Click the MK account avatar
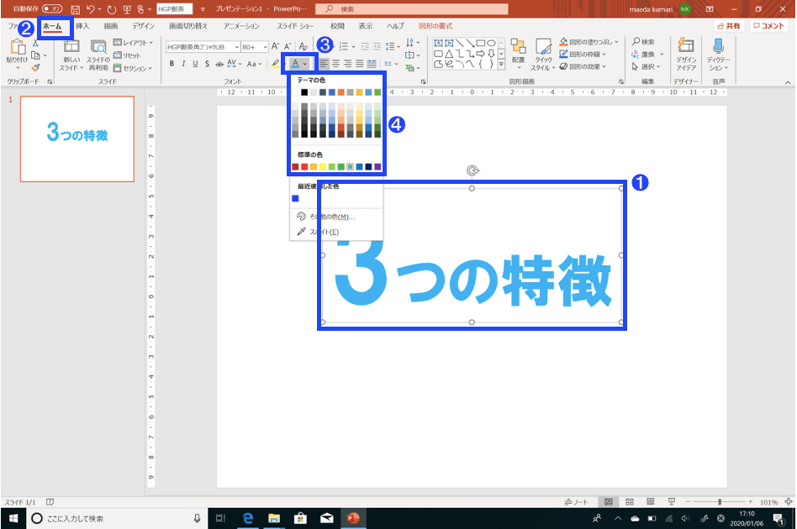Viewport: 797px width, 529px height. click(685, 9)
